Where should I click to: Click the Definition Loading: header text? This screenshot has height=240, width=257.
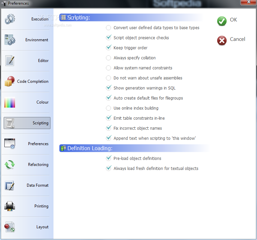pyautogui.click(x=90, y=148)
